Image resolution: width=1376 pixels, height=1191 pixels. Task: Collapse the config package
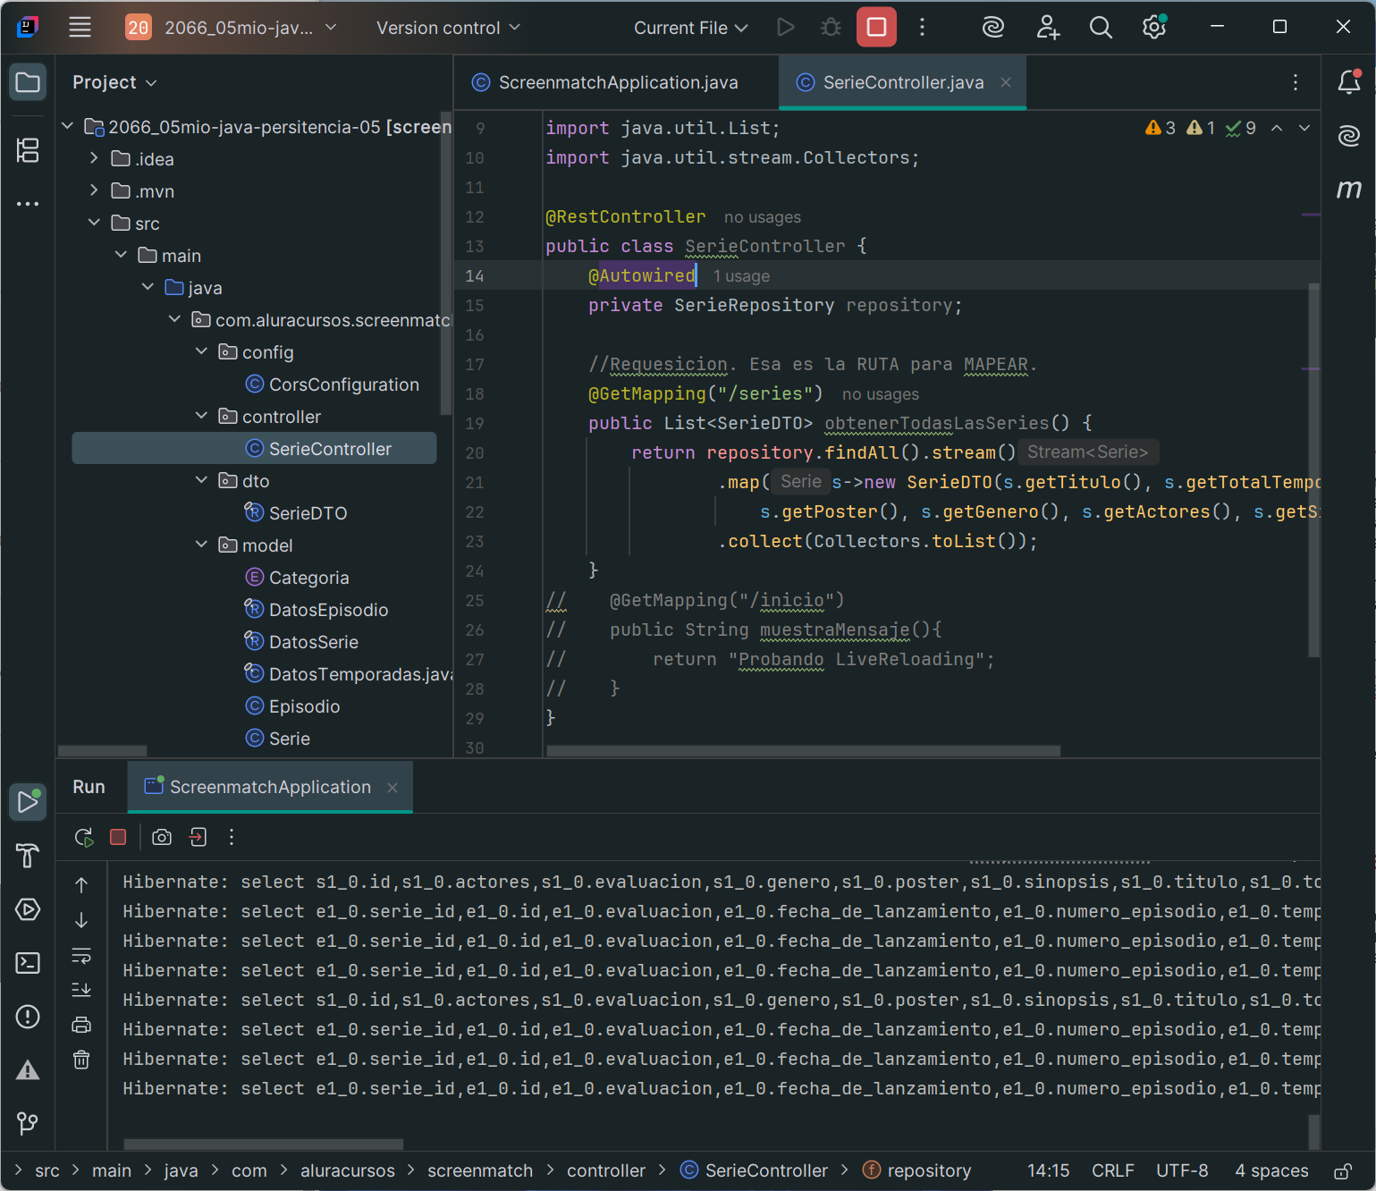tap(201, 351)
